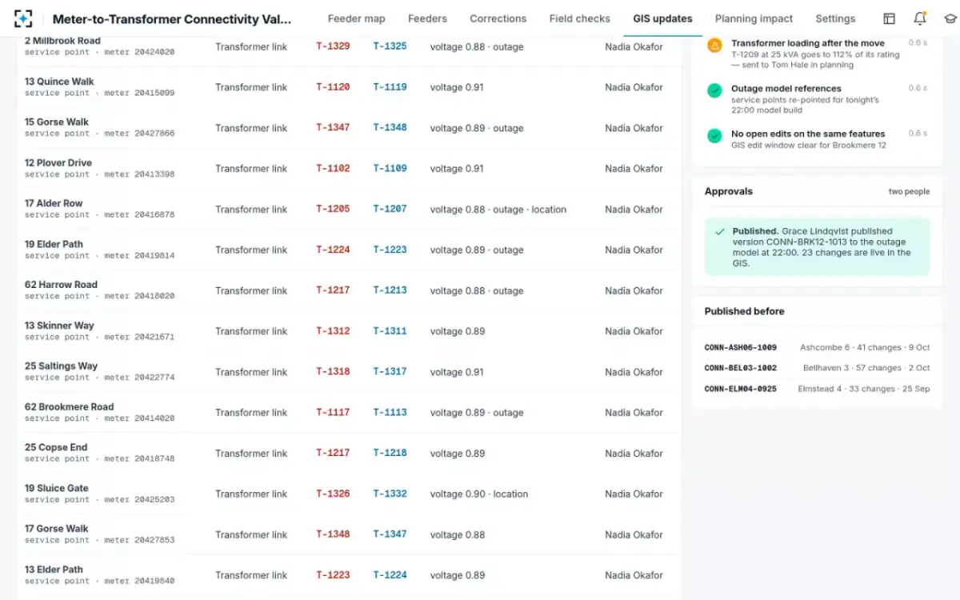Viewport: 960px width, 600px height.
Task: Click the Published before heading
Action: pyautogui.click(x=744, y=311)
